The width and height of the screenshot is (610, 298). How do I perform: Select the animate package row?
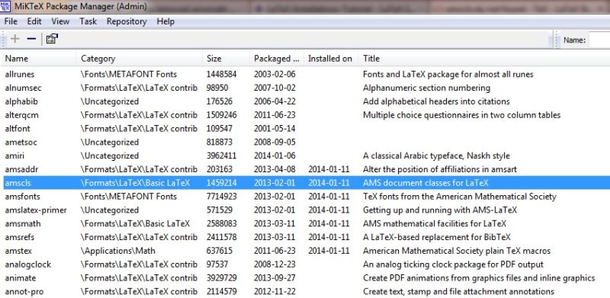click(307, 278)
